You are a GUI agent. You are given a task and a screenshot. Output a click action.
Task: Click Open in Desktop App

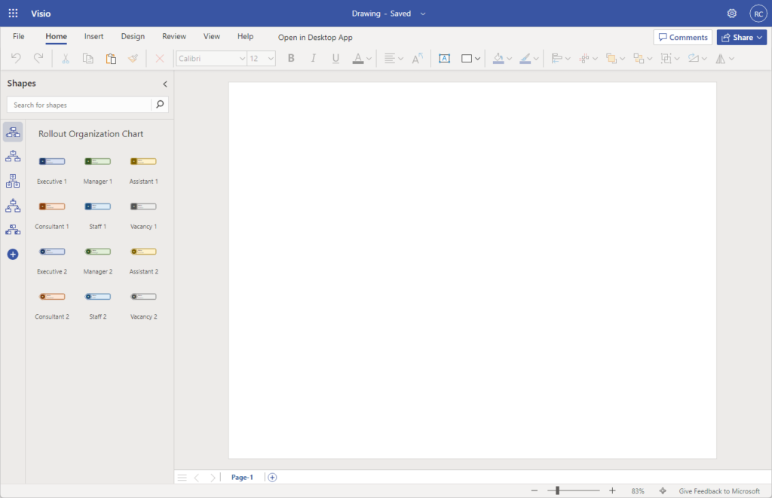tap(315, 38)
